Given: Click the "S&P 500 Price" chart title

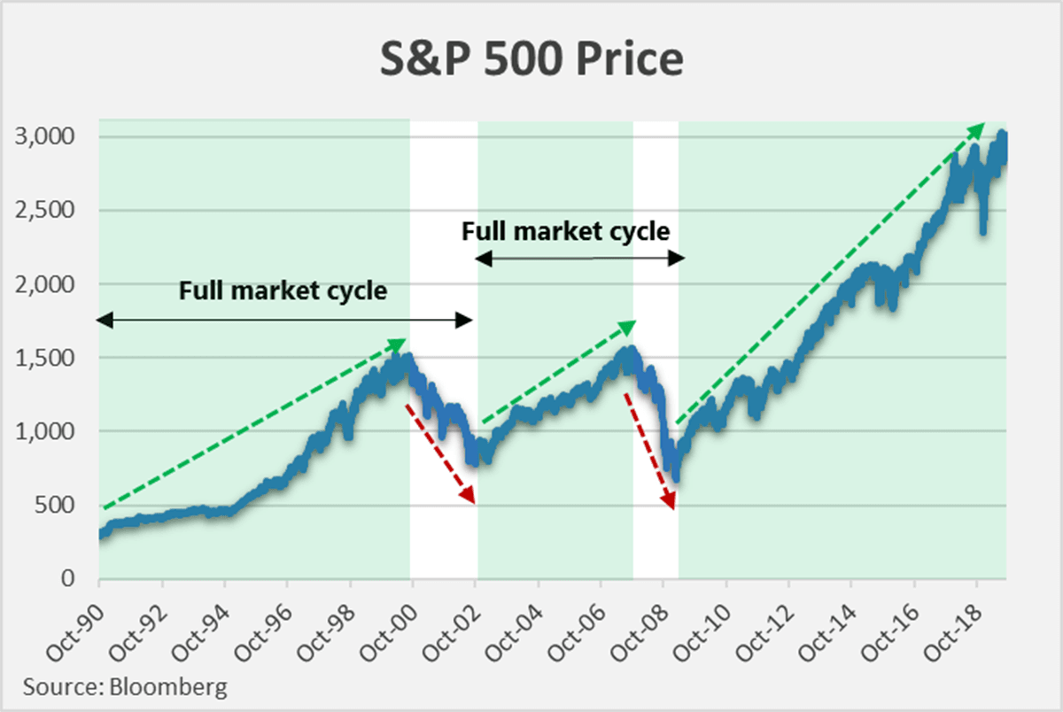Looking at the screenshot, I should click(x=531, y=60).
